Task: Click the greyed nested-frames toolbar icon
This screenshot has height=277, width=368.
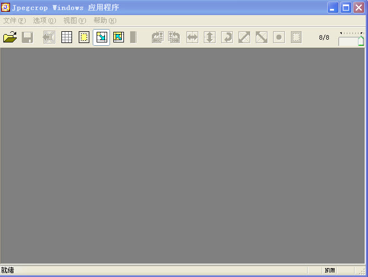Action: click(49, 37)
